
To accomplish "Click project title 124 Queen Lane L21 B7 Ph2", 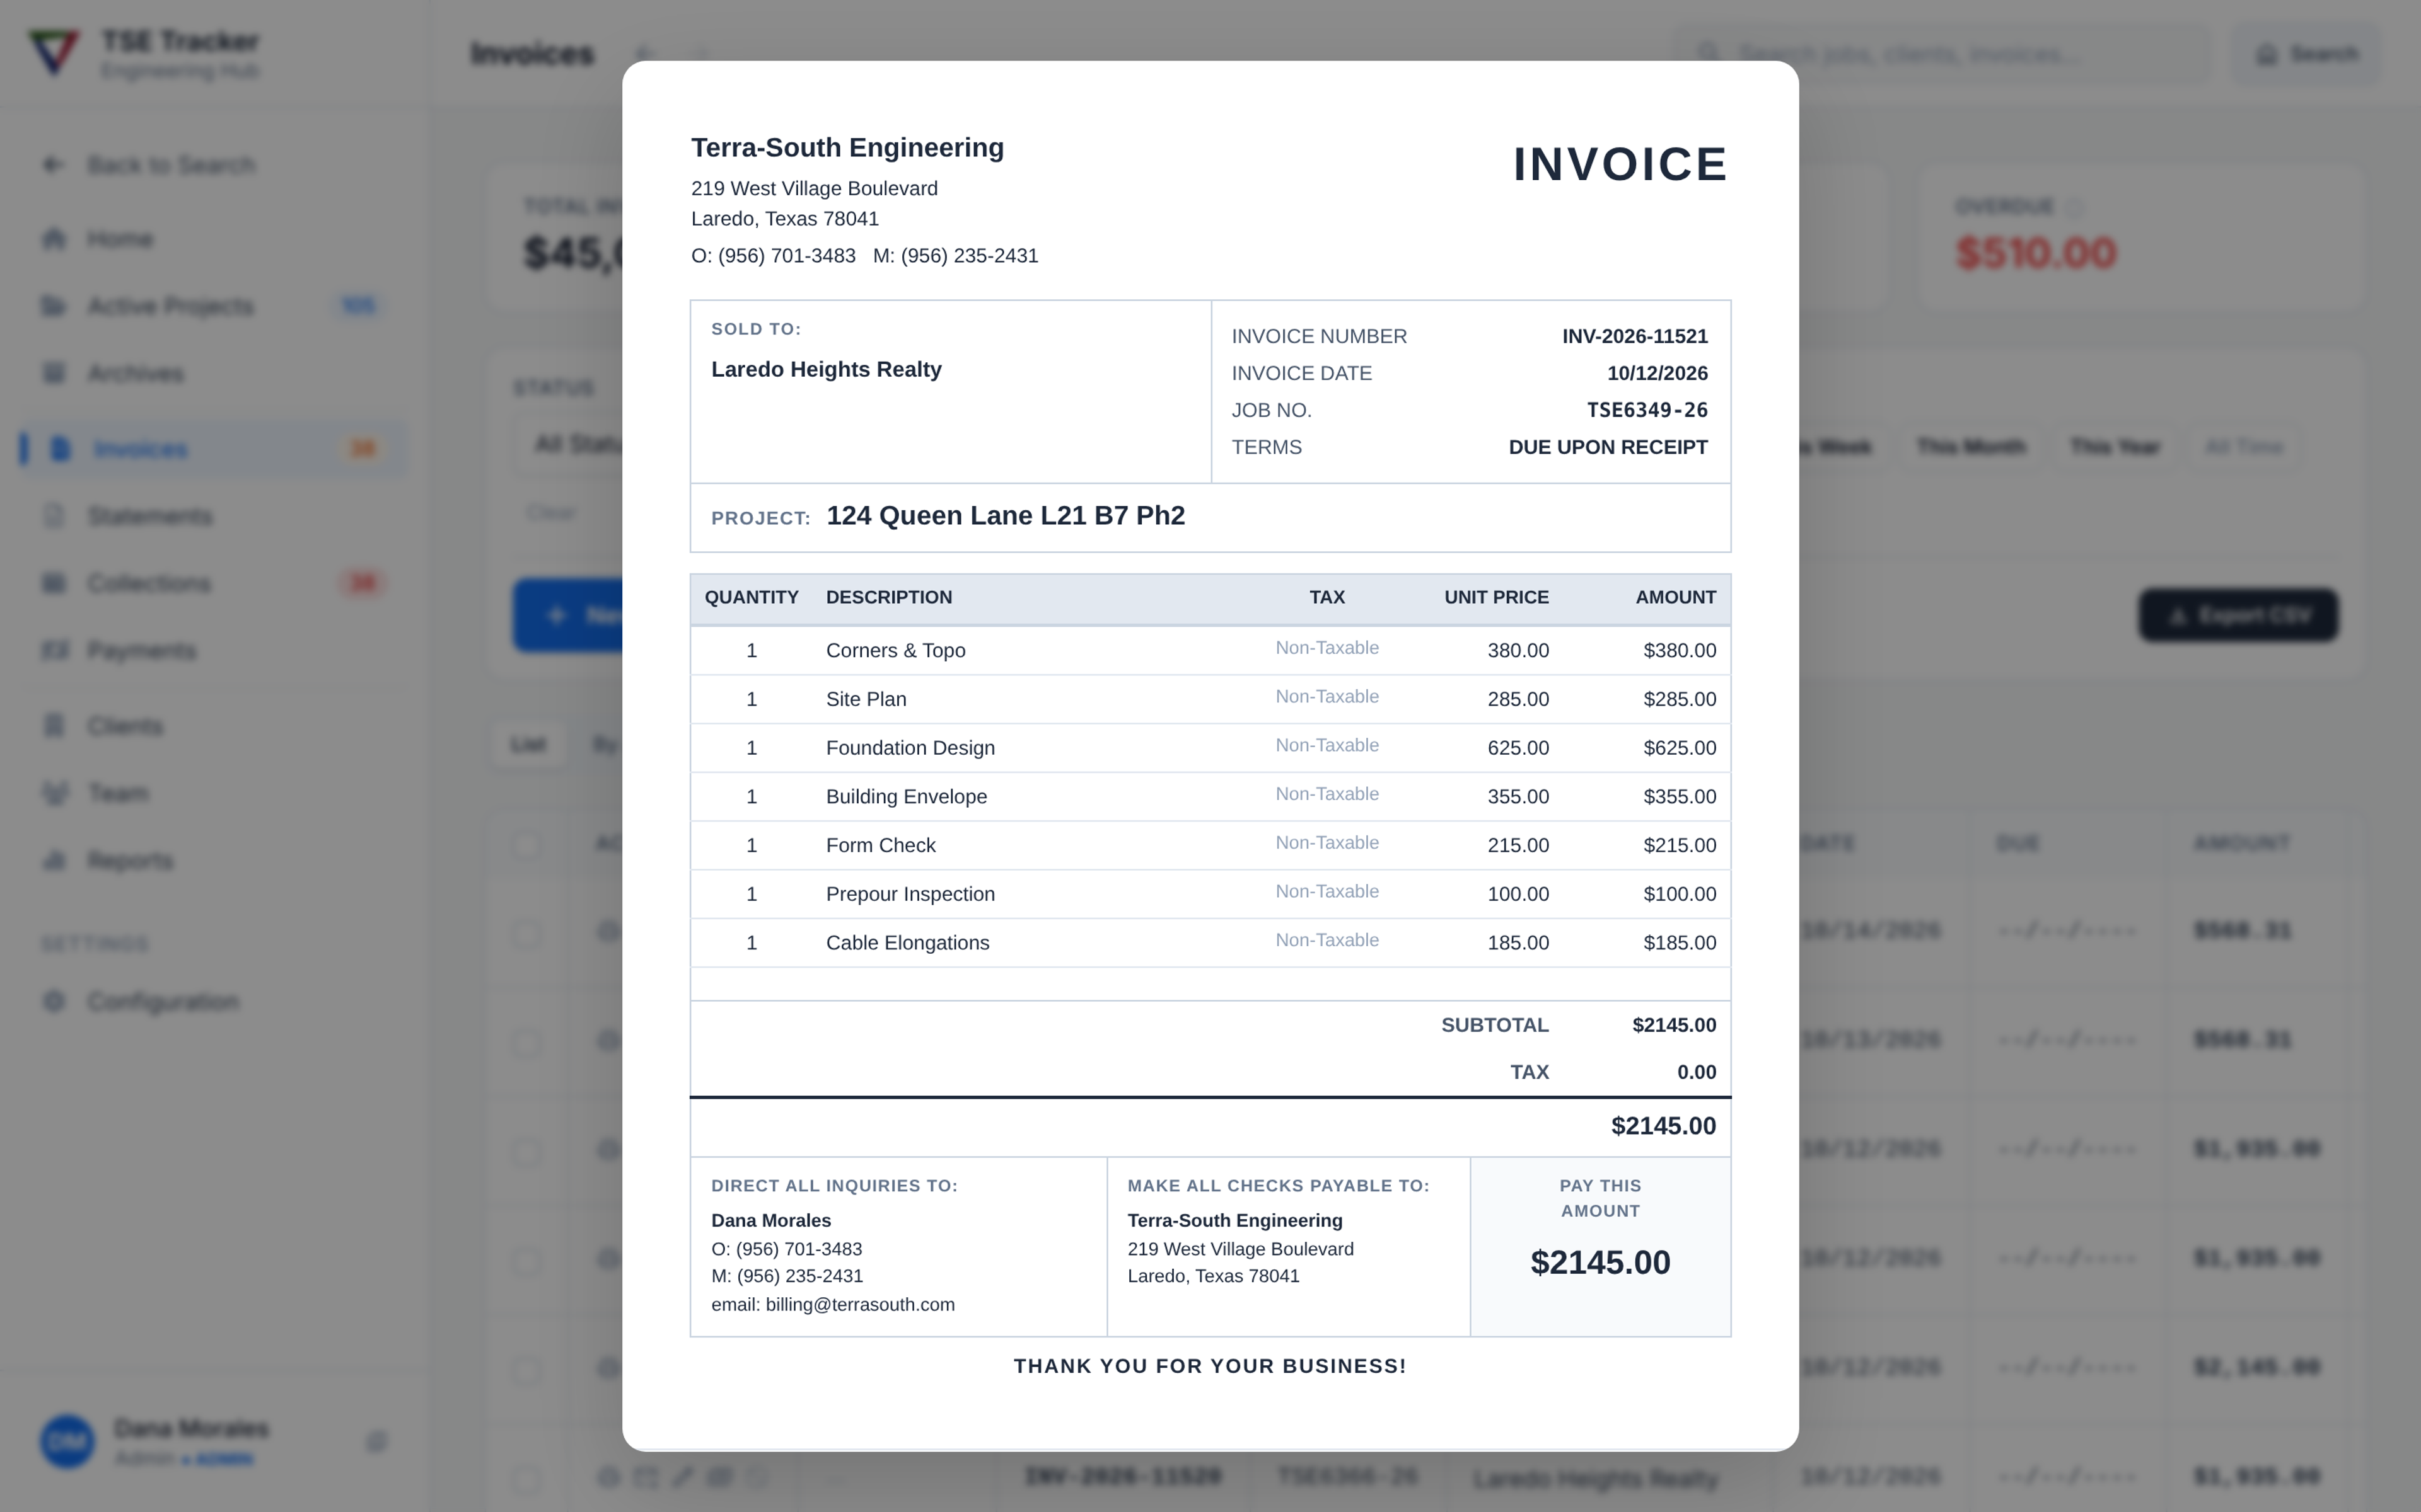I will (1006, 516).
